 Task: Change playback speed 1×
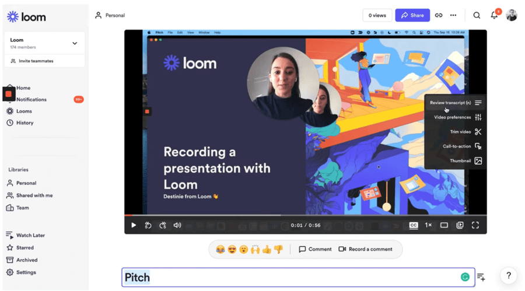tap(428, 225)
